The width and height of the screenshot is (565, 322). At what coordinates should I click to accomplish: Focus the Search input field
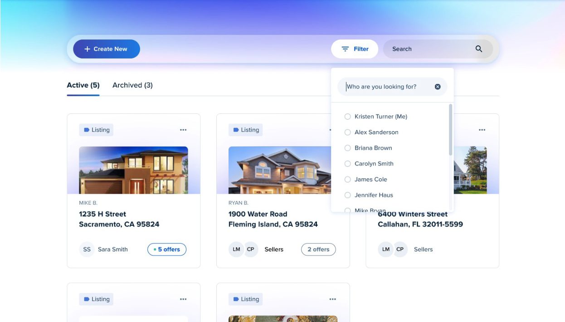click(438, 49)
